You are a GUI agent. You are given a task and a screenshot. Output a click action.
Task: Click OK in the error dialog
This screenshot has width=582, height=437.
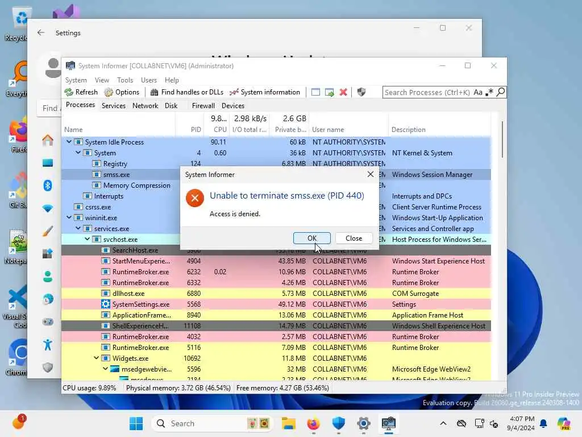[312, 238]
